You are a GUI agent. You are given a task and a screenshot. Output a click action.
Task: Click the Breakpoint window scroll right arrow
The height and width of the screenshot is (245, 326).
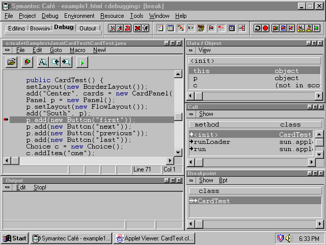tap(319, 224)
